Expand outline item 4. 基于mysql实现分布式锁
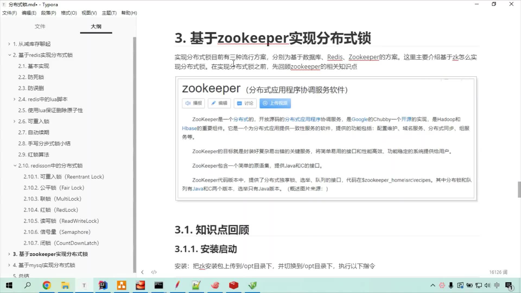This screenshot has height=293, width=521. [x=9, y=265]
